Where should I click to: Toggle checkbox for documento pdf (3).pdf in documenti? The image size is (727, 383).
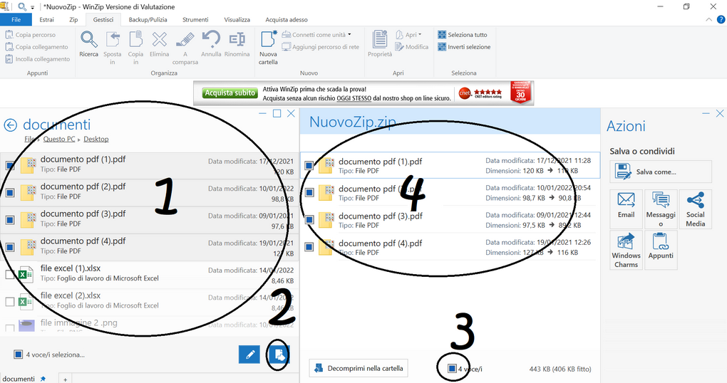(10, 220)
